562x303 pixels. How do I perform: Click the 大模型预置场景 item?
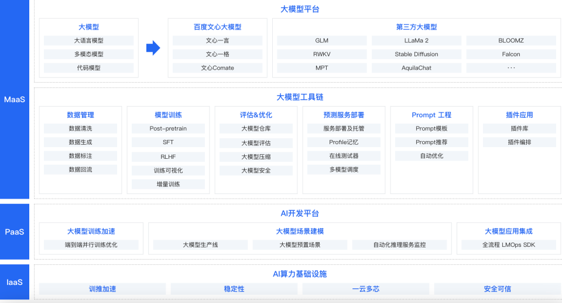(300, 245)
